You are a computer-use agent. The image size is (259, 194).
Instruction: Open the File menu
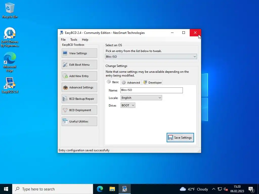click(x=63, y=40)
